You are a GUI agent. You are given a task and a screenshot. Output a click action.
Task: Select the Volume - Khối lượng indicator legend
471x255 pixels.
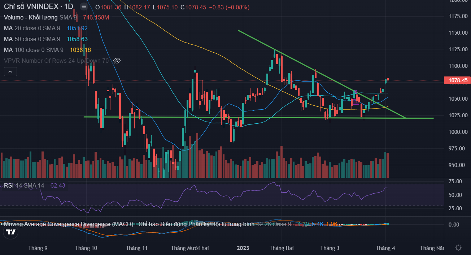click(40, 17)
